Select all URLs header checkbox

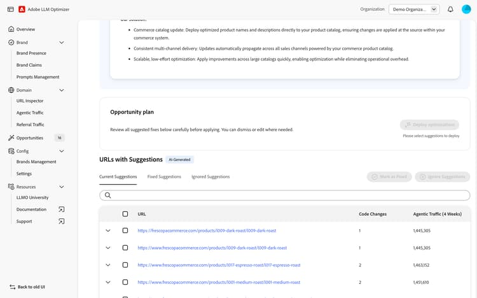coord(125,214)
